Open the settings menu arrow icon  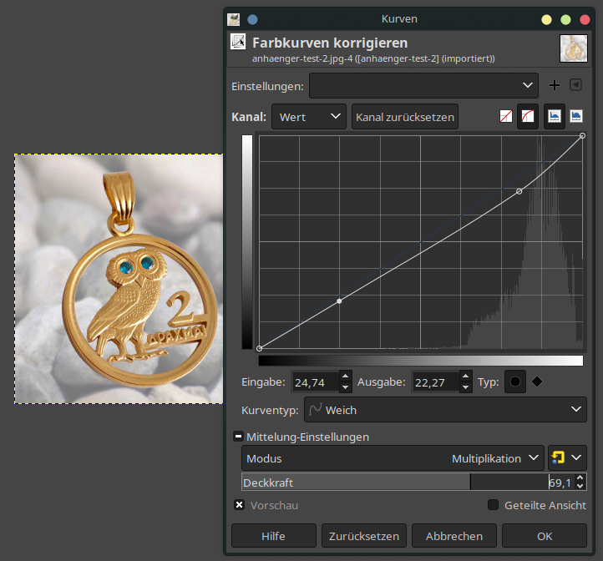point(575,85)
